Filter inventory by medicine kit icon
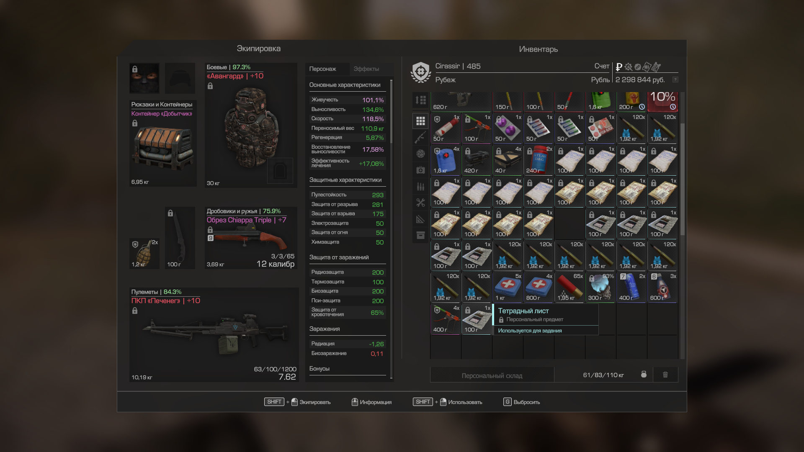804x452 pixels. pos(420,170)
